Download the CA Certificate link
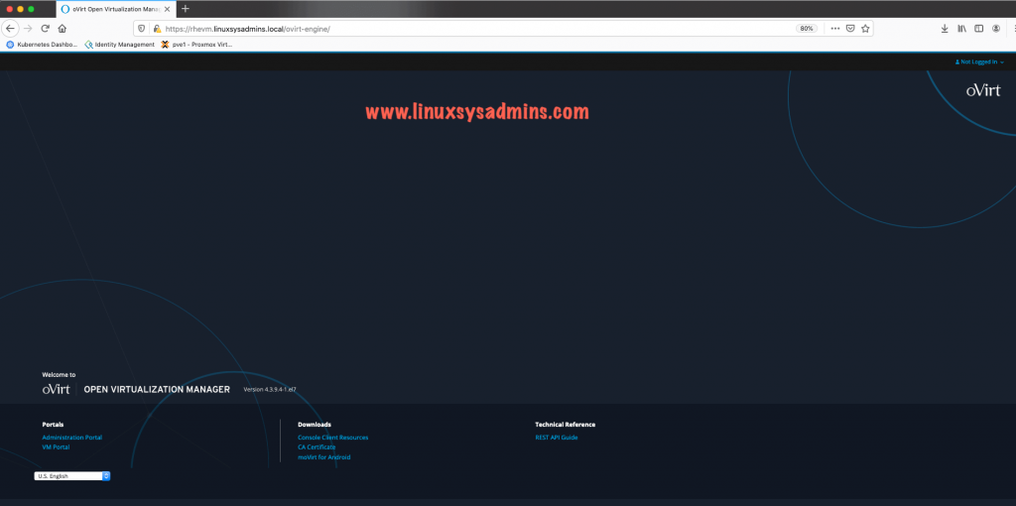Image resolution: width=1016 pixels, height=506 pixels. tap(317, 447)
